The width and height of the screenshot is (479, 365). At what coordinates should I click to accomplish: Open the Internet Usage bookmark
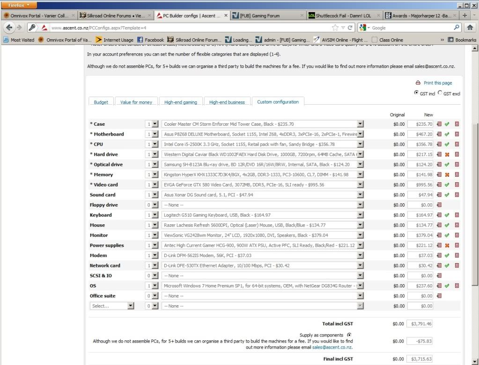click(115, 40)
